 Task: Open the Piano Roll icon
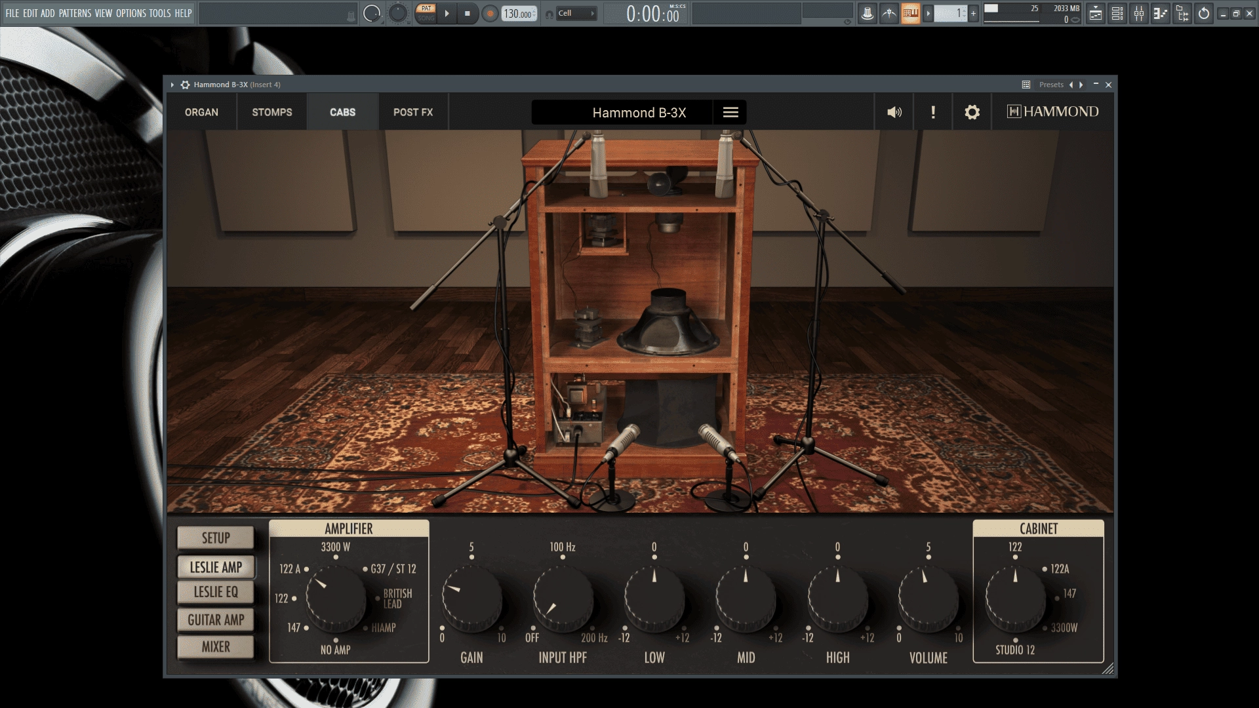[1161, 13]
